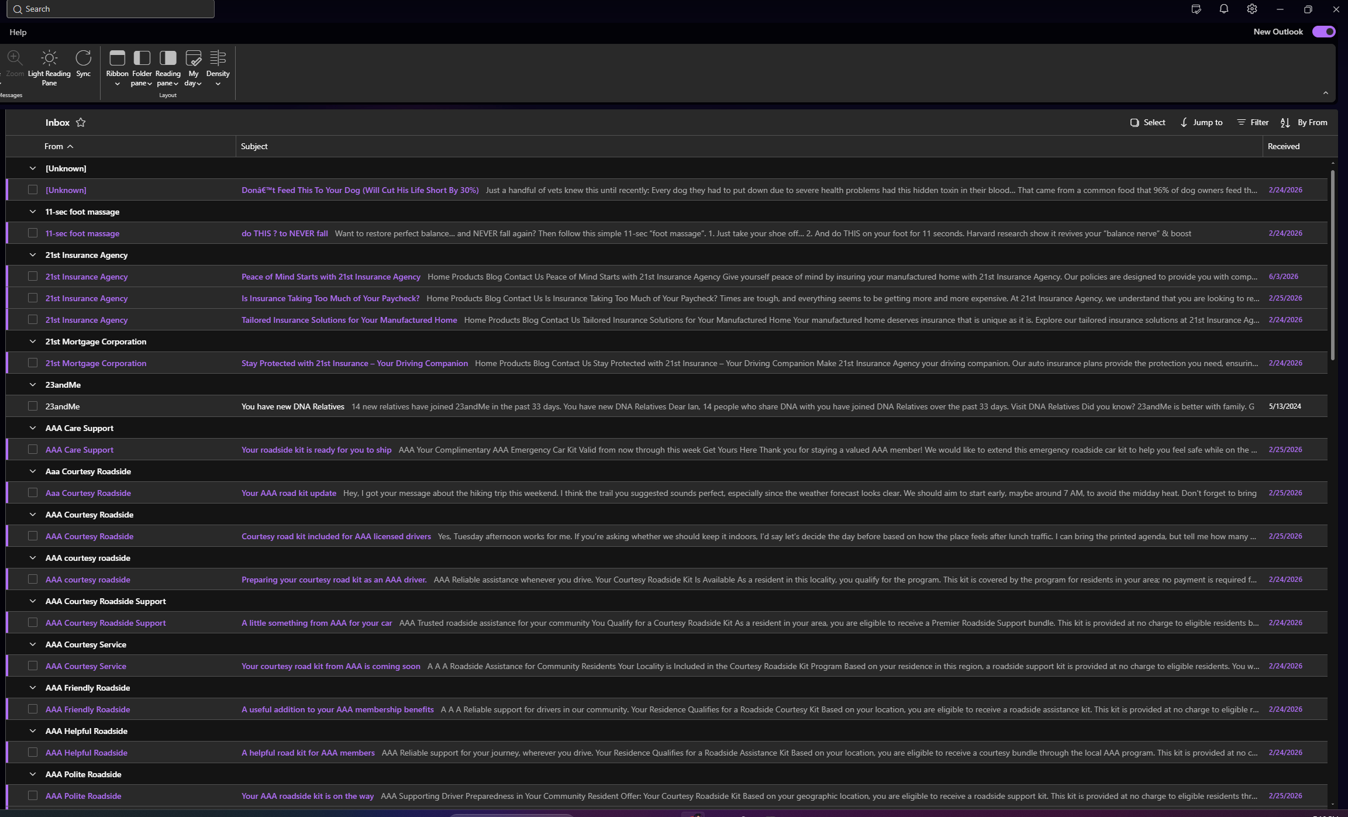Open Outlook settings gear
1348x817 pixels.
click(1252, 9)
